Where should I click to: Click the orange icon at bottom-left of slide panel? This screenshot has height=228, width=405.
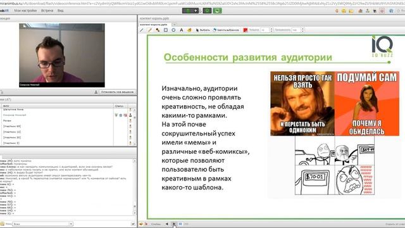141,224
